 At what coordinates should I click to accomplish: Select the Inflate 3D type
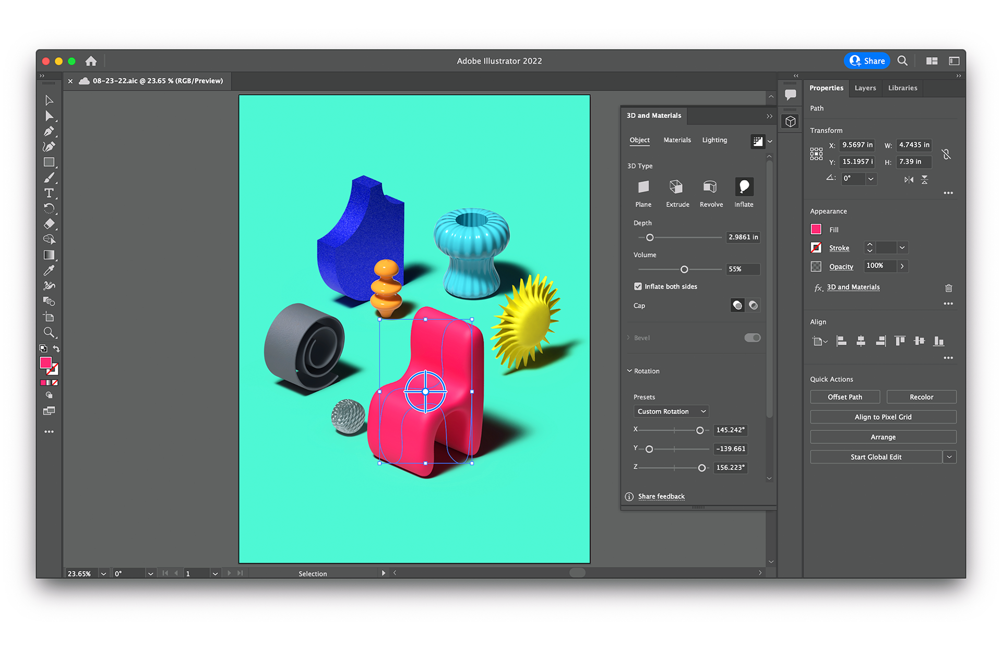(x=744, y=187)
